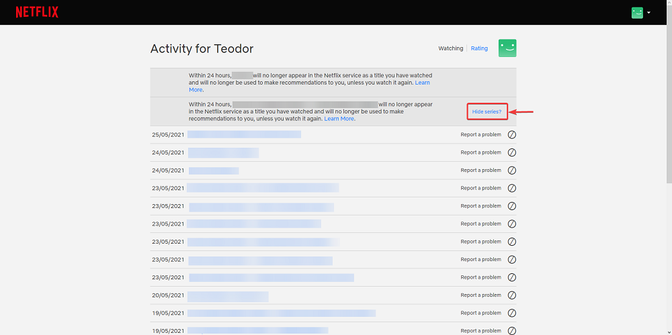This screenshot has width=672, height=335.
Task: Hide the first 19/05/2021 viewing entry
Action: coord(512,313)
